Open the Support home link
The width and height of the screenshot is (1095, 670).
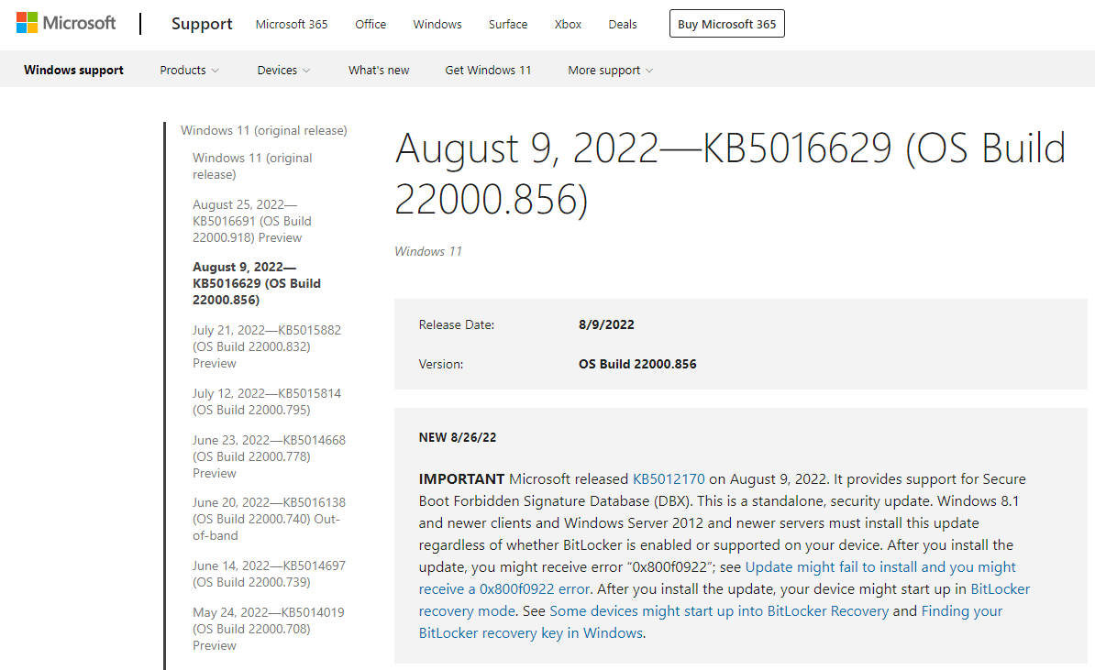pyautogui.click(x=202, y=25)
